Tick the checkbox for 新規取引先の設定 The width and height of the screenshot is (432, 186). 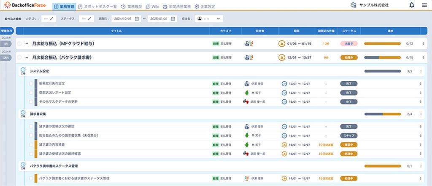coord(31,84)
